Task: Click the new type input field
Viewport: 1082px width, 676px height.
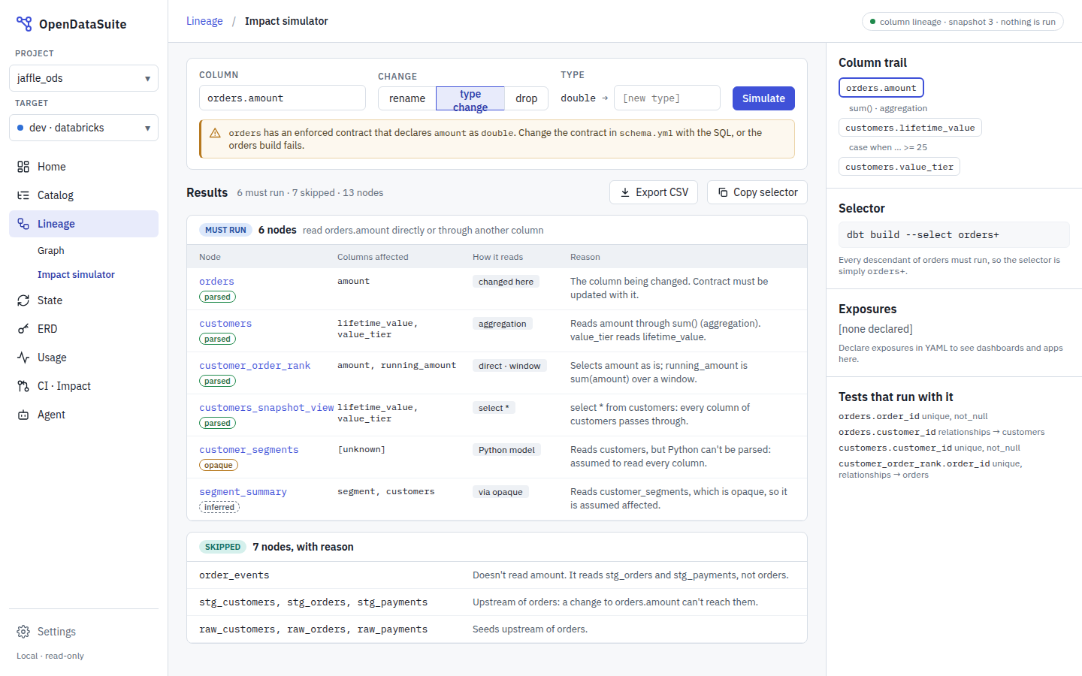Action: [667, 98]
